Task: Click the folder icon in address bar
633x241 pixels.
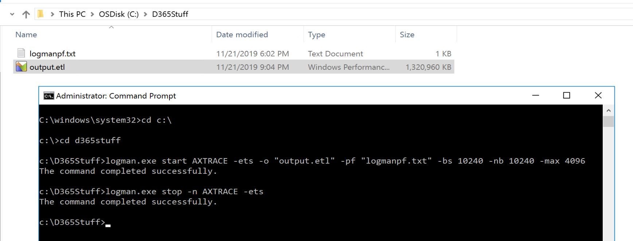Action: click(40, 14)
